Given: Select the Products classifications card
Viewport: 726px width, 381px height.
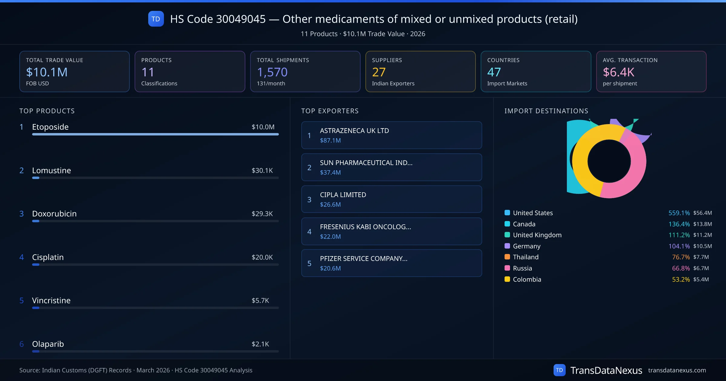Looking at the screenshot, I should coord(190,71).
